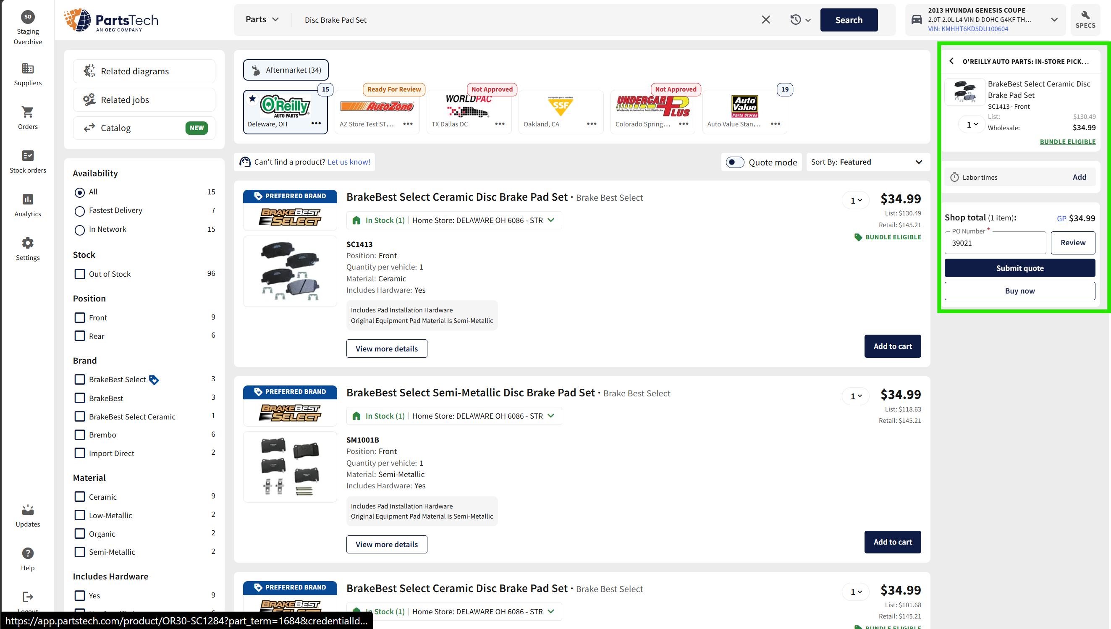Click the Let us know link
The height and width of the screenshot is (629, 1111).
point(348,162)
